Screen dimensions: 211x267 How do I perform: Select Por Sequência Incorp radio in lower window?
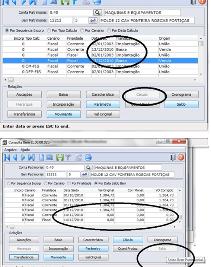(8, 184)
